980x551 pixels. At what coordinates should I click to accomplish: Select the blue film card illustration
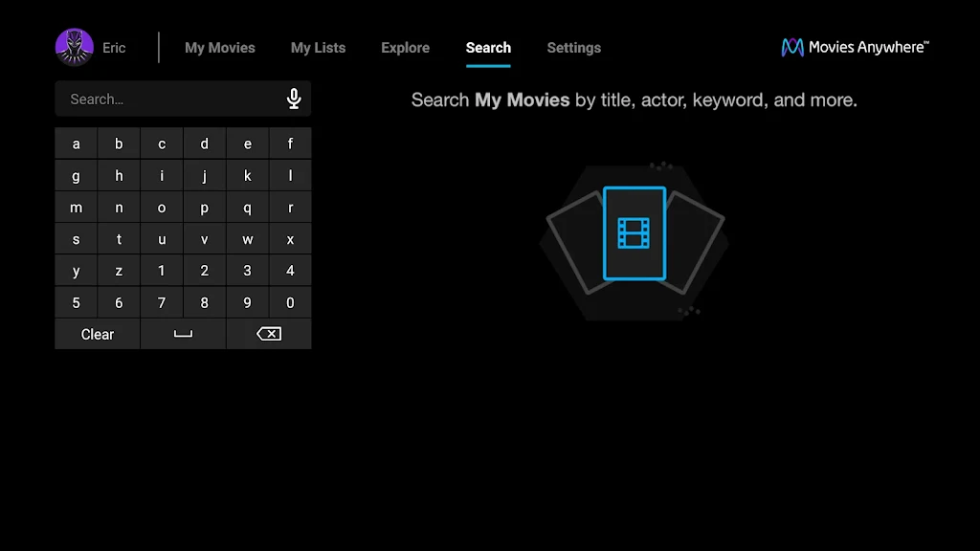(x=634, y=233)
